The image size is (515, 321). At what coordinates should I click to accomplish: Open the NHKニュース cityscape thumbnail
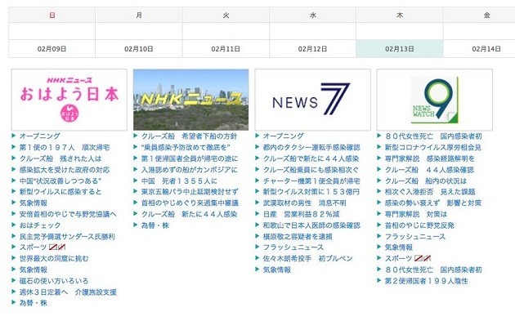pos(190,100)
